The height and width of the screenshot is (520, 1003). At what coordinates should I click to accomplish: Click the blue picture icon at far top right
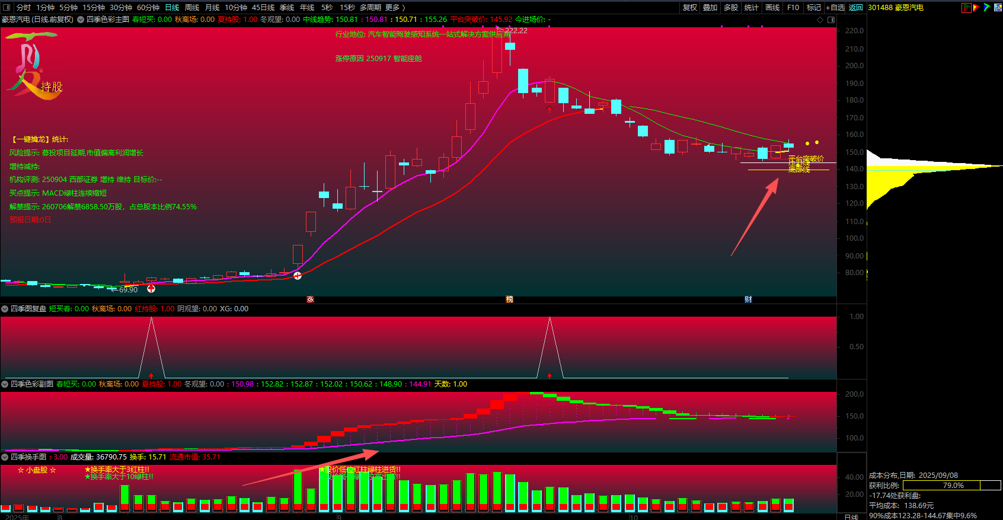coord(997,8)
